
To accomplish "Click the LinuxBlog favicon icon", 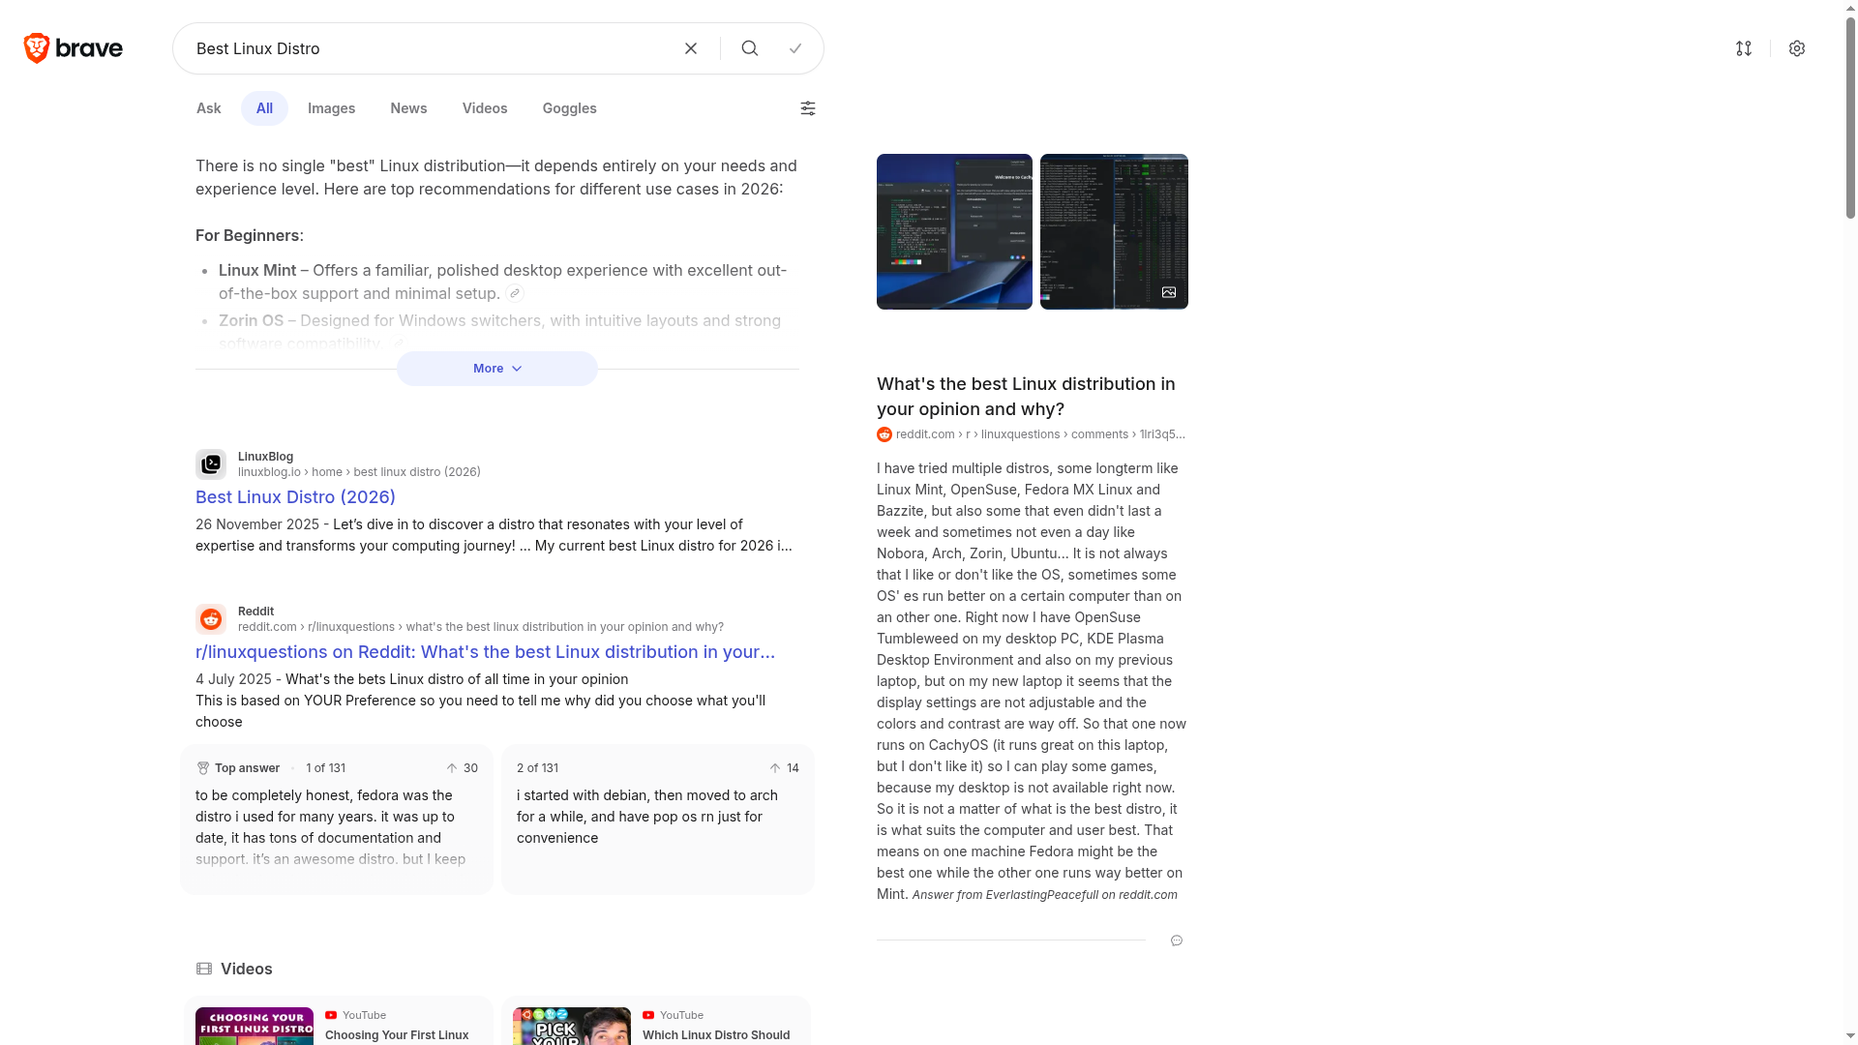I will [210, 464].
